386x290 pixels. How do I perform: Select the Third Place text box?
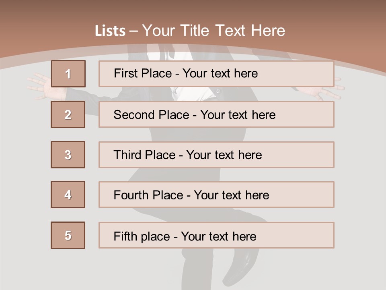coord(216,155)
